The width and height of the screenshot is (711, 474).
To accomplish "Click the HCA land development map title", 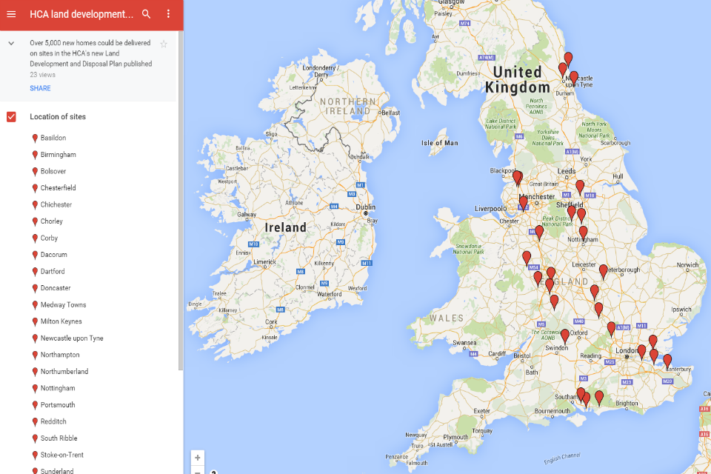I will click(x=81, y=14).
